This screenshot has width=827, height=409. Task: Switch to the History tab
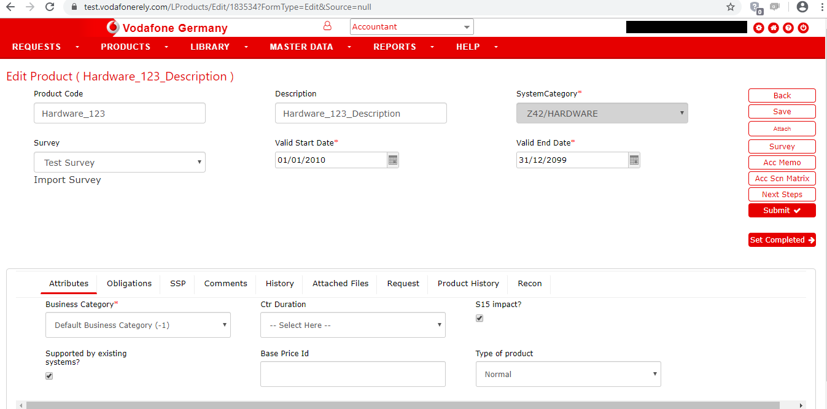(x=280, y=284)
